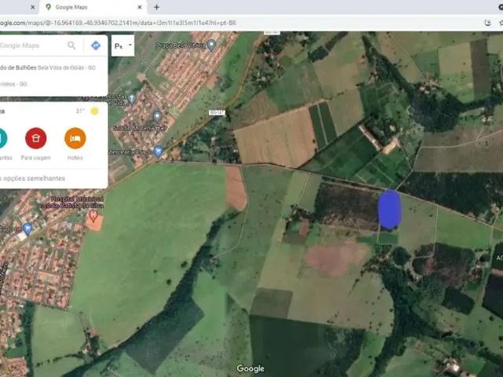Click the orange Hotéis icon
This screenshot has width=503, height=377.
[x=75, y=138]
